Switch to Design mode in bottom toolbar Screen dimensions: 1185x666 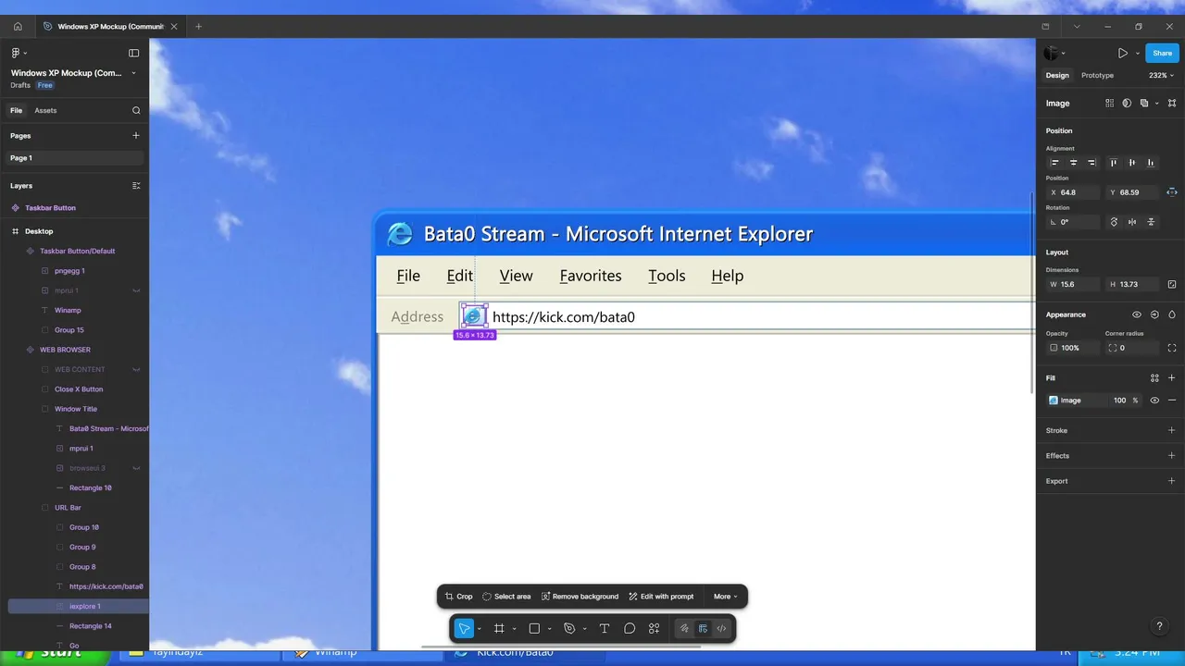click(703, 629)
